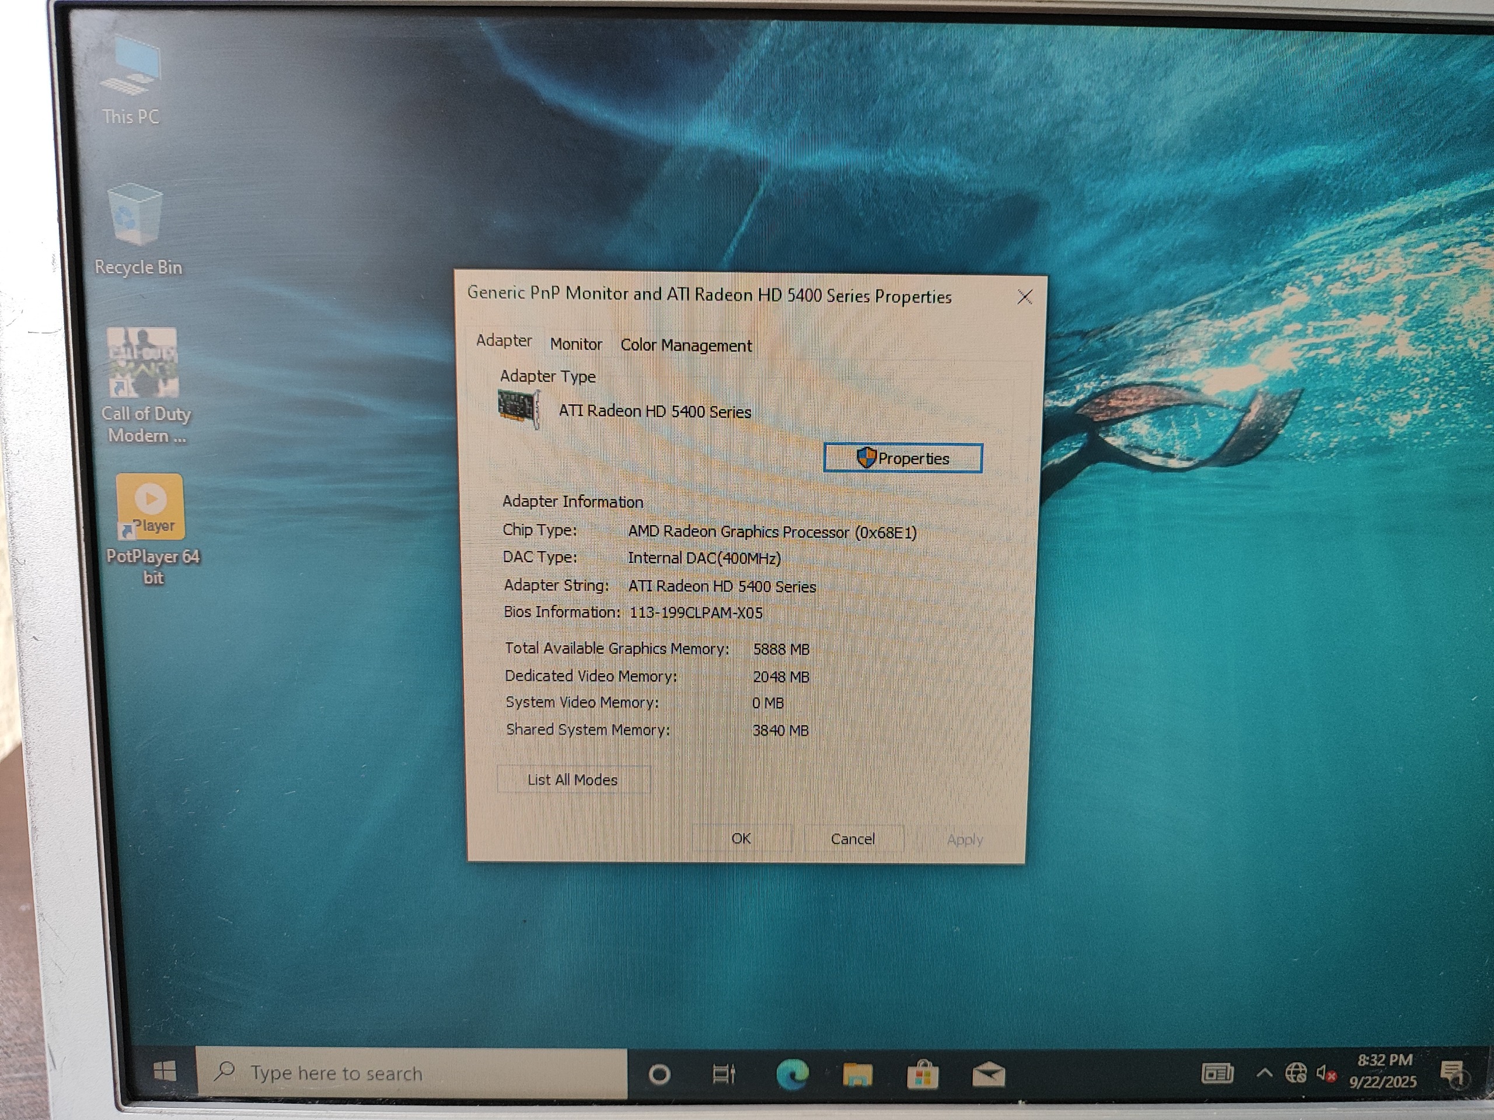Image resolution: width=1494 pixels, height=1120 pixels.
Task: Open Task View on the taskbar
Action: tap(723, 1074)
